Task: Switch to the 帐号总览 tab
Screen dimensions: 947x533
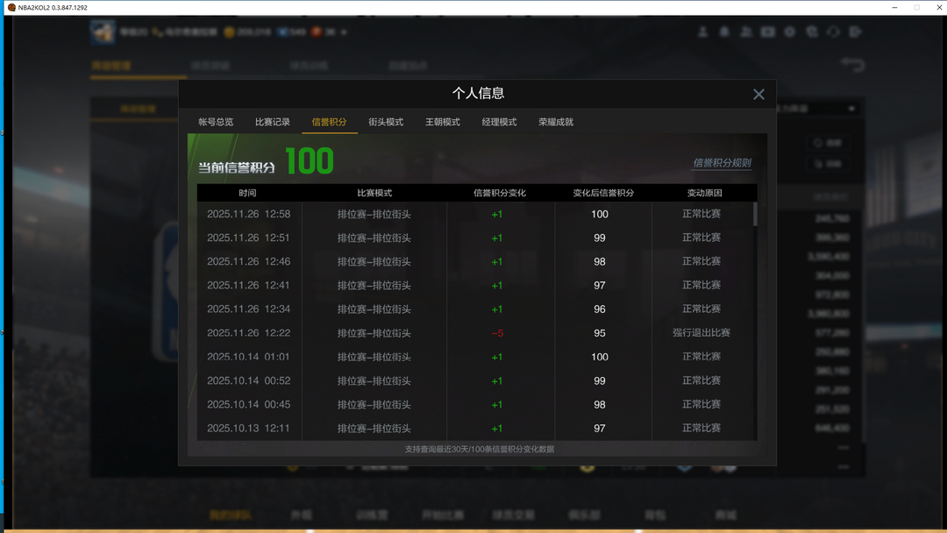Action: [x=216, y=122]
